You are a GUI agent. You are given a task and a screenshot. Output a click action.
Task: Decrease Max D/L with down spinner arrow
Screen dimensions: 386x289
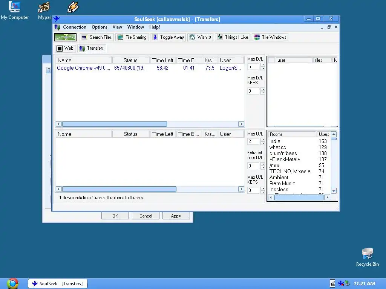263,68
